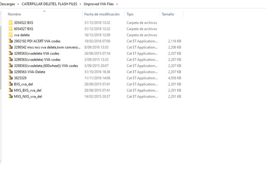Viewport: 266px width, 169px height.
Task: Click the 3298542 mxs nxs vva delete file icon
Action: [10, 47]
